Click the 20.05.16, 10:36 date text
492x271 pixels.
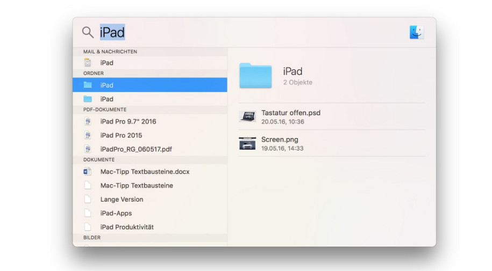tap(283, 122)
